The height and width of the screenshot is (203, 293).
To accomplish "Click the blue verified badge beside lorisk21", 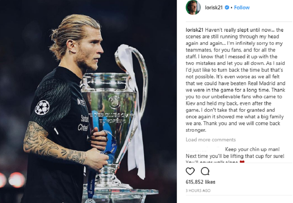I will point(227,8).
